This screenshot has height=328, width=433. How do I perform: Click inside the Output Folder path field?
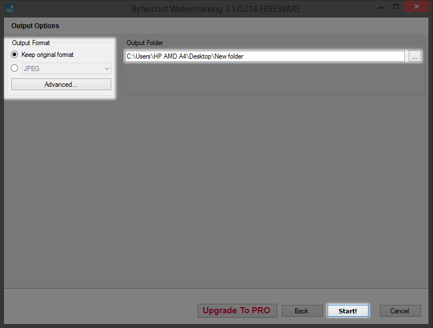click(265, 56)
